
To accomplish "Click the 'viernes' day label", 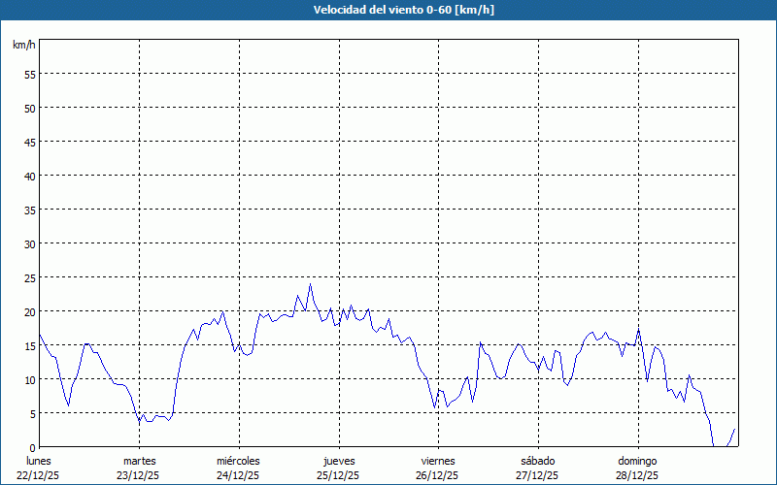I will (438, 461).
